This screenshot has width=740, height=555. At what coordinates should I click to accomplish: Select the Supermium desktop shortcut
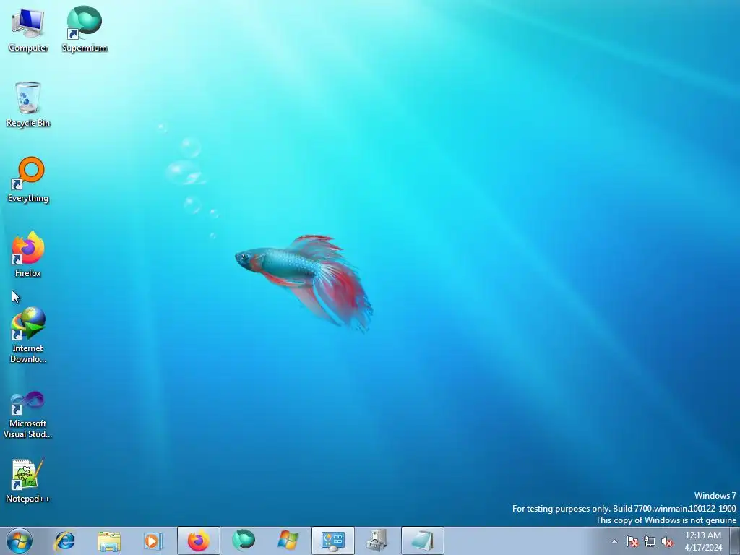click(85, 29)
